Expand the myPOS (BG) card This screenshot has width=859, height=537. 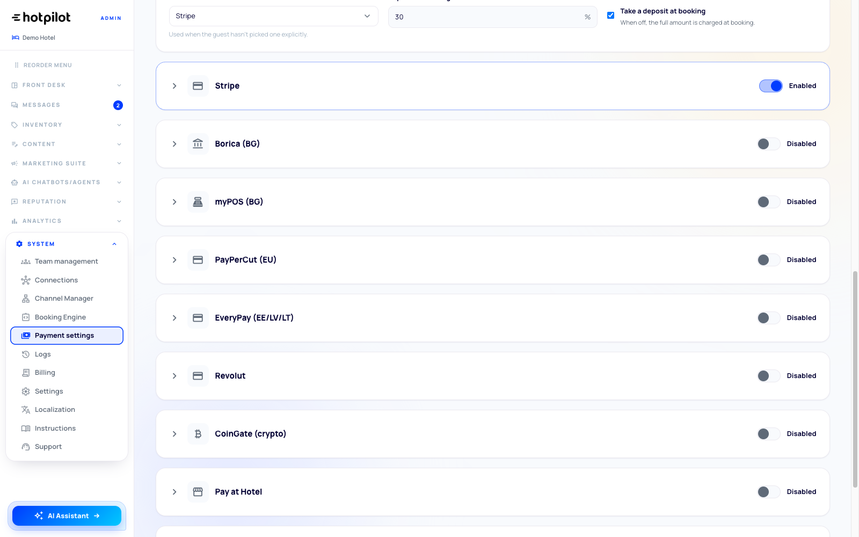coord(174,202)
